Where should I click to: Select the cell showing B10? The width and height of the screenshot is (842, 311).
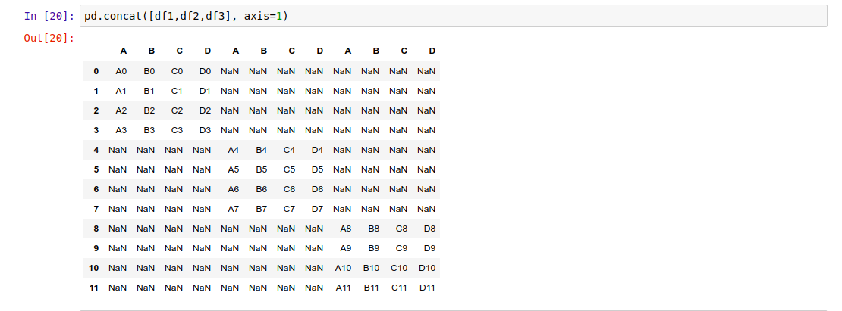click(371, 268)
